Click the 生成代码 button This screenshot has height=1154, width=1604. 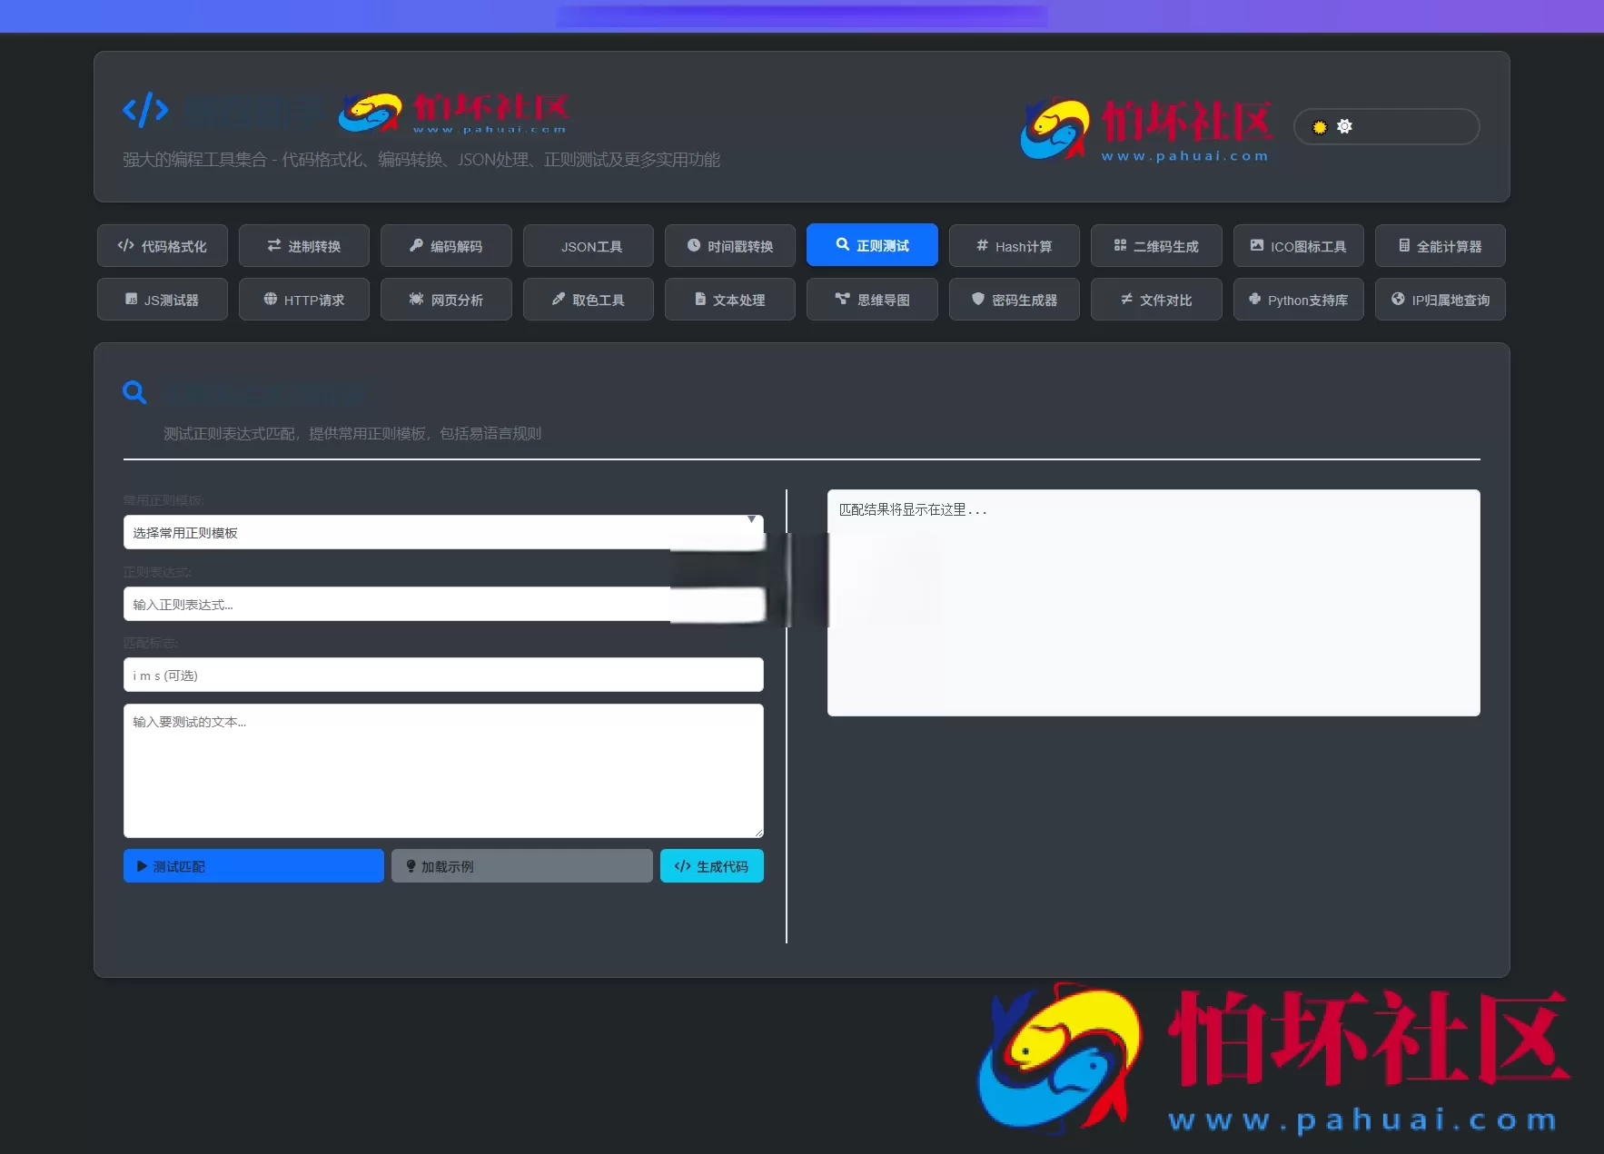(x=711, y=865)
